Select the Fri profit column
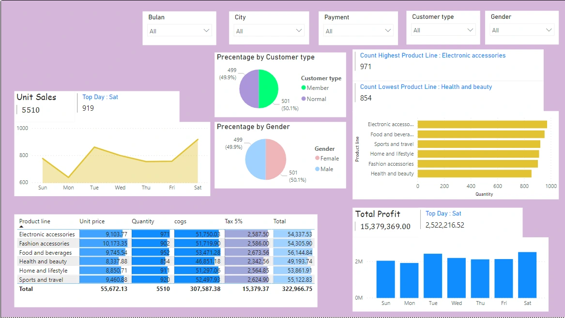 click(x=504, y=278)
